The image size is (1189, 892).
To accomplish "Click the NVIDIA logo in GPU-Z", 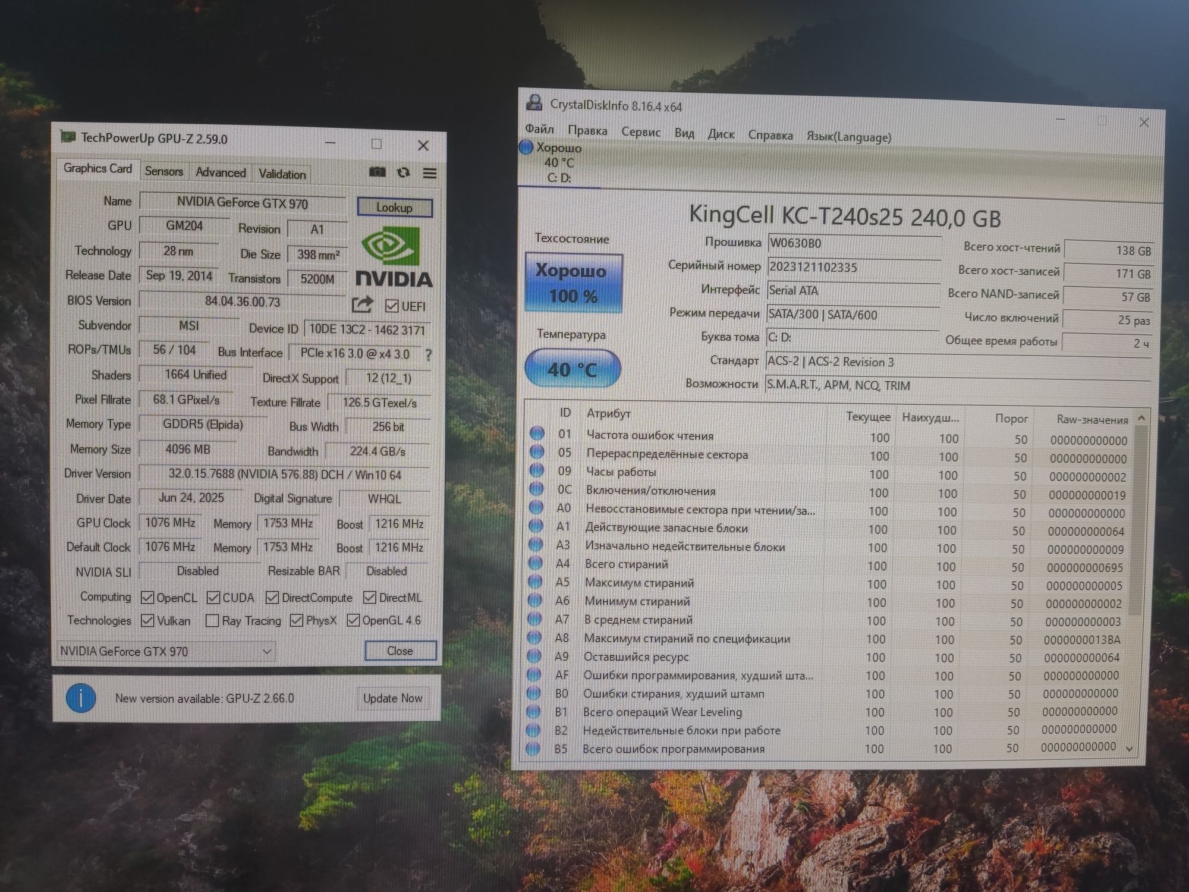I will (x=394, y=257).
